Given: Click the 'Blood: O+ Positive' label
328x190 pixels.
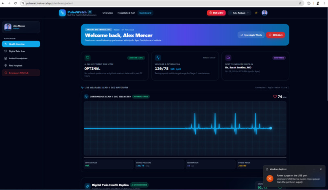Looking at the screenshot, I should click(124, 30).
